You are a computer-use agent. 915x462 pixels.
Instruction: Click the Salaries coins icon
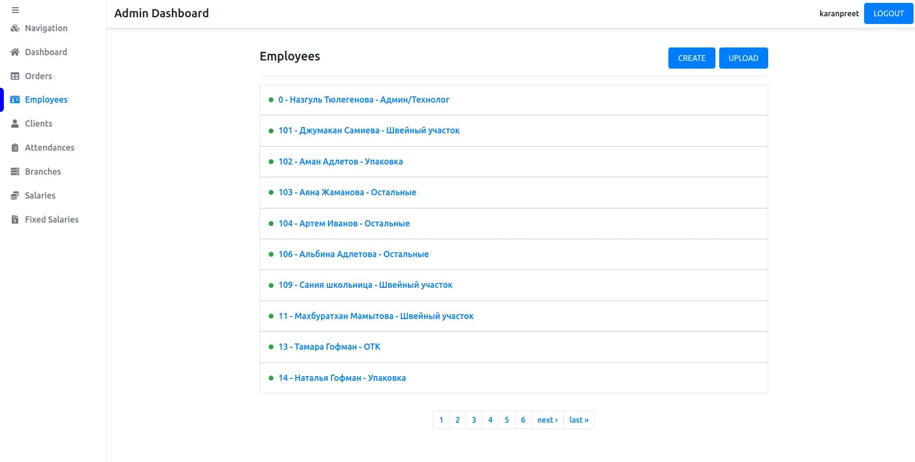[x=15, y=196]
